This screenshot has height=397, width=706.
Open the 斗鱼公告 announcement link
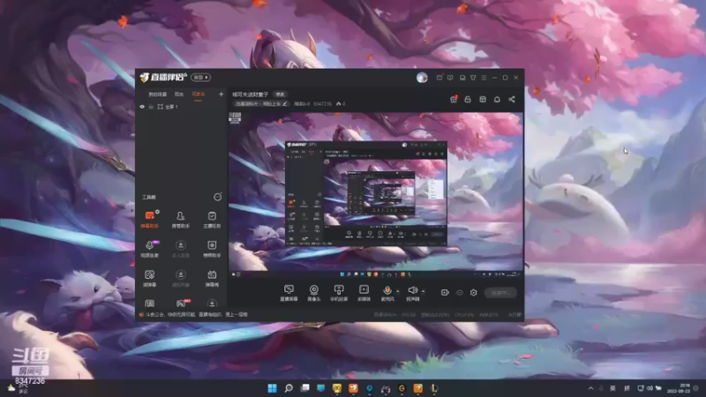(193, 315)
